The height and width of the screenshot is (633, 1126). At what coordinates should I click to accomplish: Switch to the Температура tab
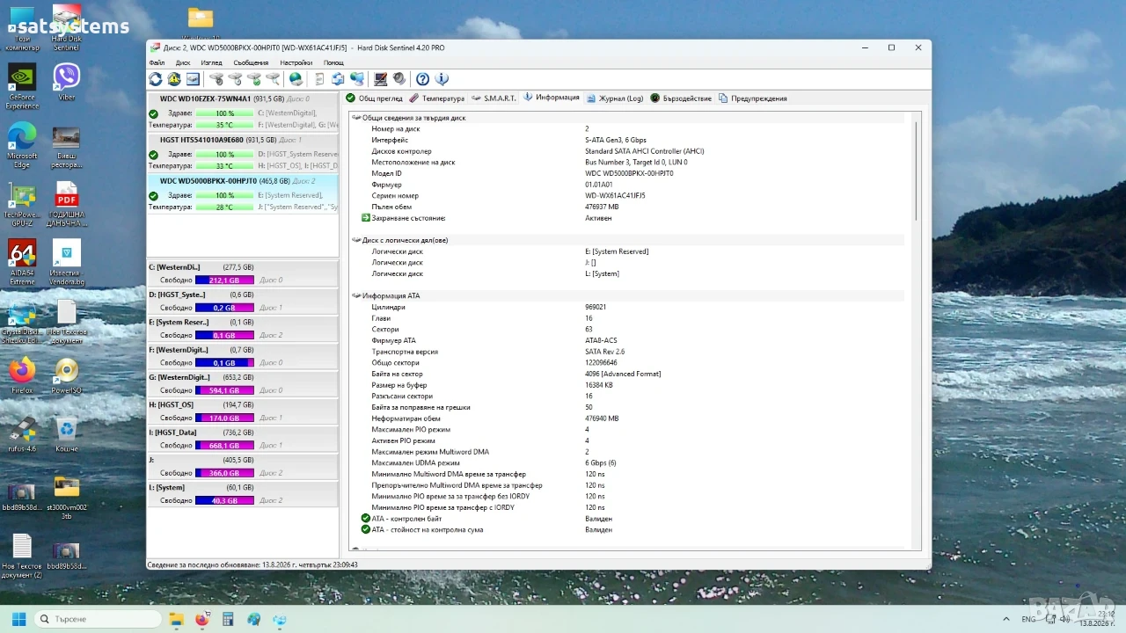point(436,98)
